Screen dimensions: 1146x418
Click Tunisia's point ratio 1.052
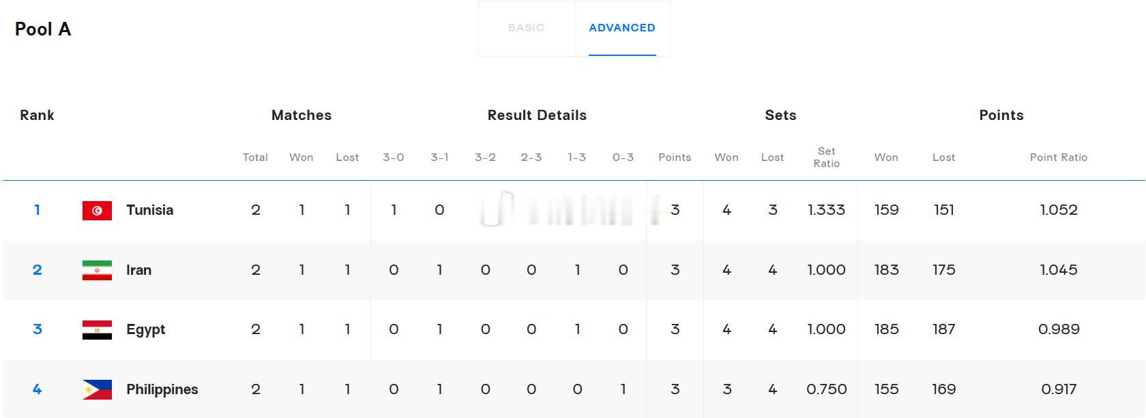pyautogui.click(x=1059, y=210)
